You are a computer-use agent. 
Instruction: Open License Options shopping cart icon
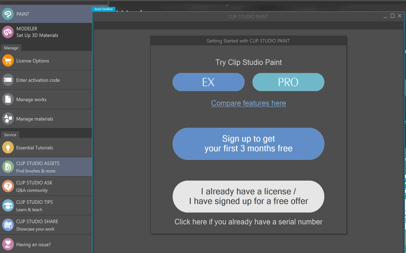pos(8,60)
